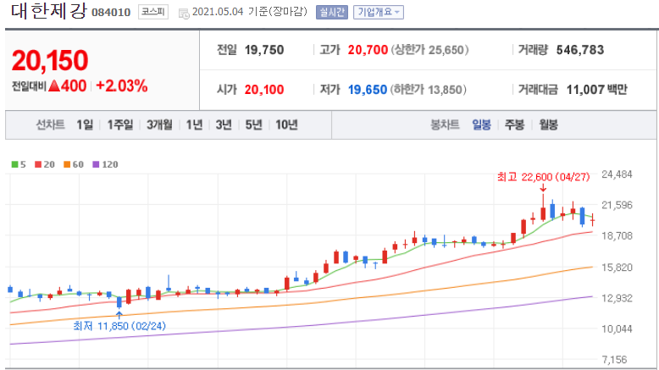Click the 대한제강 stock name heading
The width and height of the screenshot is (659, 370).
coord(49,11)
